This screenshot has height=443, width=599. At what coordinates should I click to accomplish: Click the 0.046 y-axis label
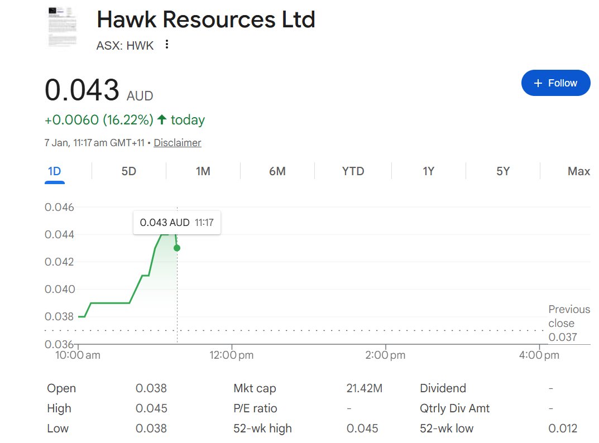pyautogui.click(x=59, y=208)
